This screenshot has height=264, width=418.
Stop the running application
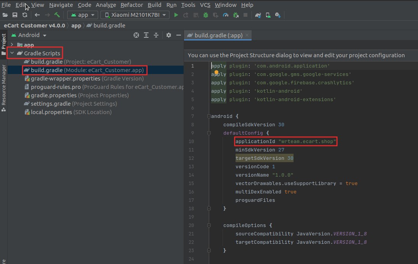(x=245, y=15)
